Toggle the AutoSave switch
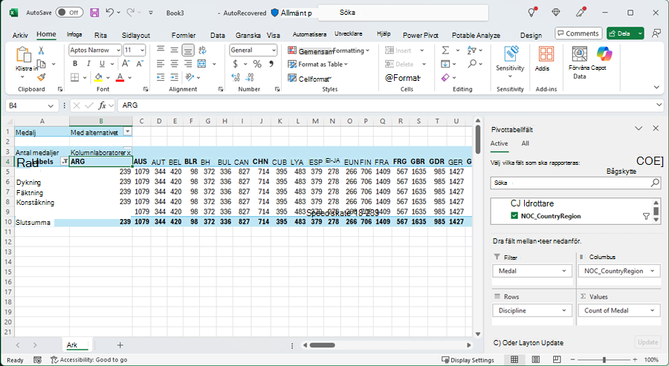Image resolution: width=669 pixels, height=366 pixels. [x=69, y=13]
